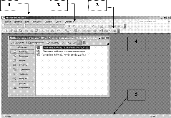171x118 pixels.
Task: Open the Relationships icon
Action: click(x=101, y=31)
